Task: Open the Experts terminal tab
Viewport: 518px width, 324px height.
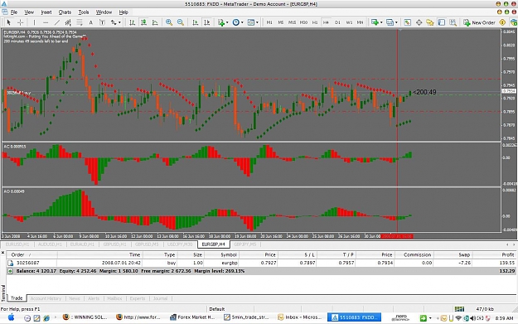Action: pos(138,298)
